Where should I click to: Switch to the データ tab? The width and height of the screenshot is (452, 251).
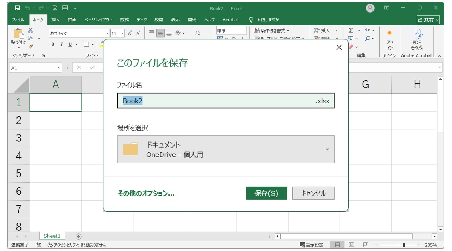point(142,20)
